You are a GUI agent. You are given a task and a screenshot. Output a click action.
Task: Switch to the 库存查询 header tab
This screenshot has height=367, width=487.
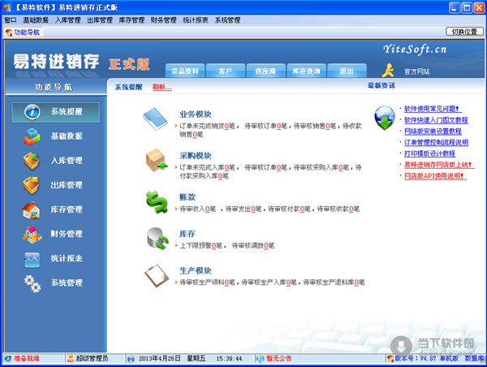(306, 71)
